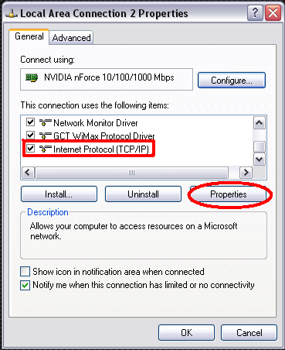Click the title bar network connection icon
Image resolution: width=285 pixels, height=350 pixels.
[12, 13]
